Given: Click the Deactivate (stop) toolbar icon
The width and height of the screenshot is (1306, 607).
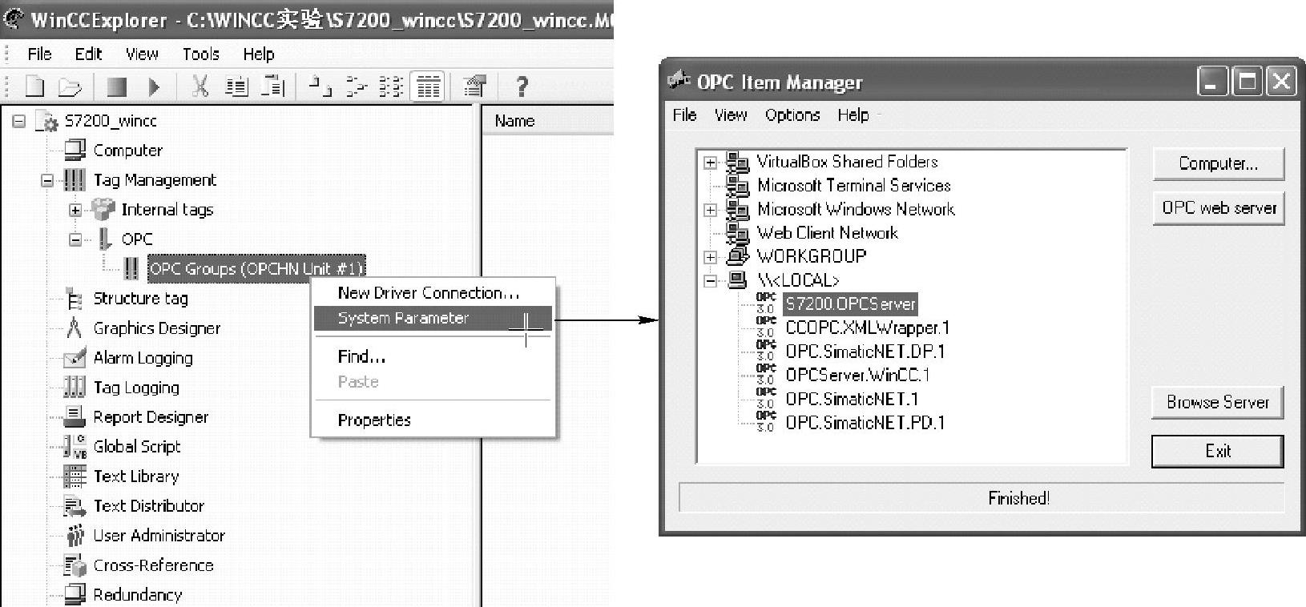Looking at the screenshot, I should (118, 86).
